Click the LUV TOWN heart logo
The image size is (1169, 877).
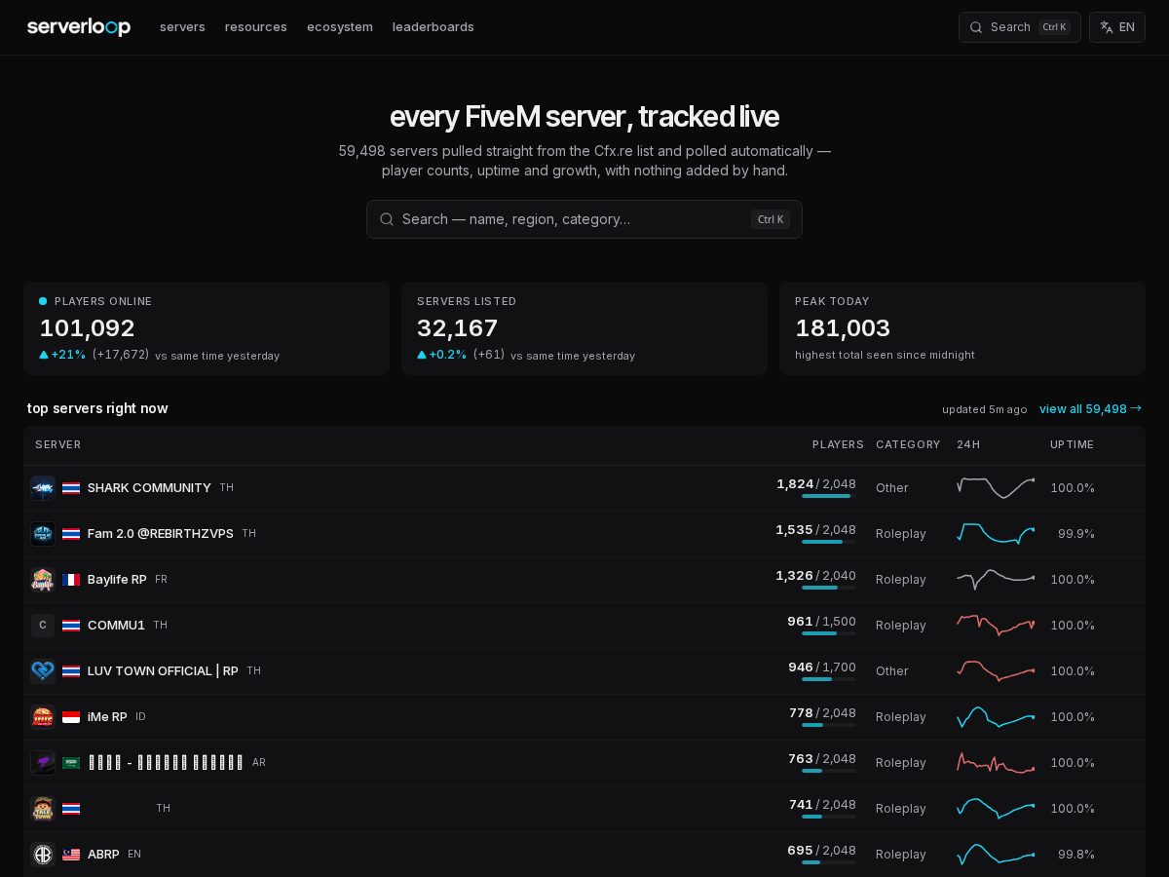coord(43,671)
